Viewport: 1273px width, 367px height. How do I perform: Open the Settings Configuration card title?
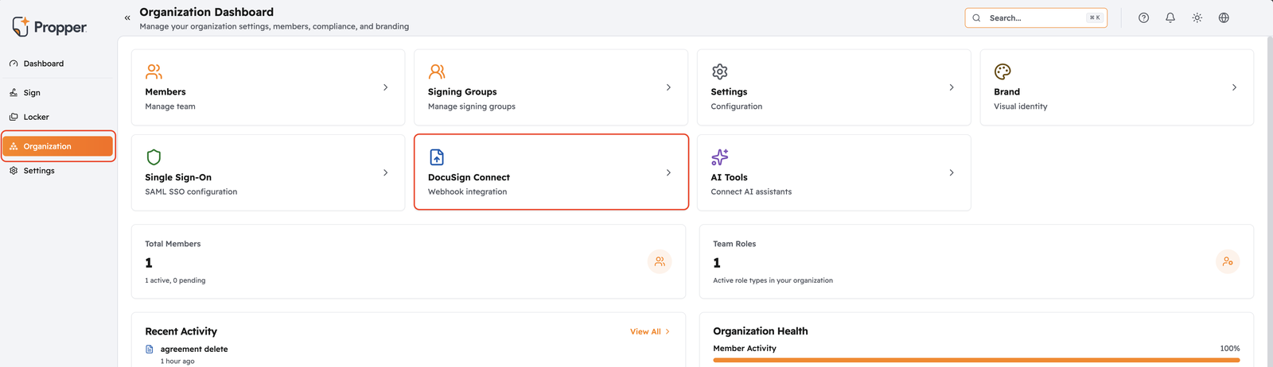click(x=729, y=92)
